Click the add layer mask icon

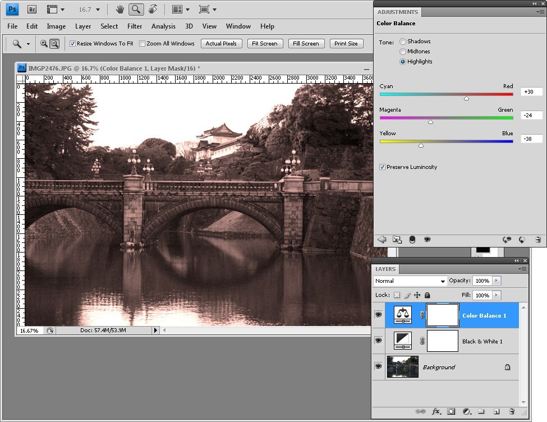[451, 411]
